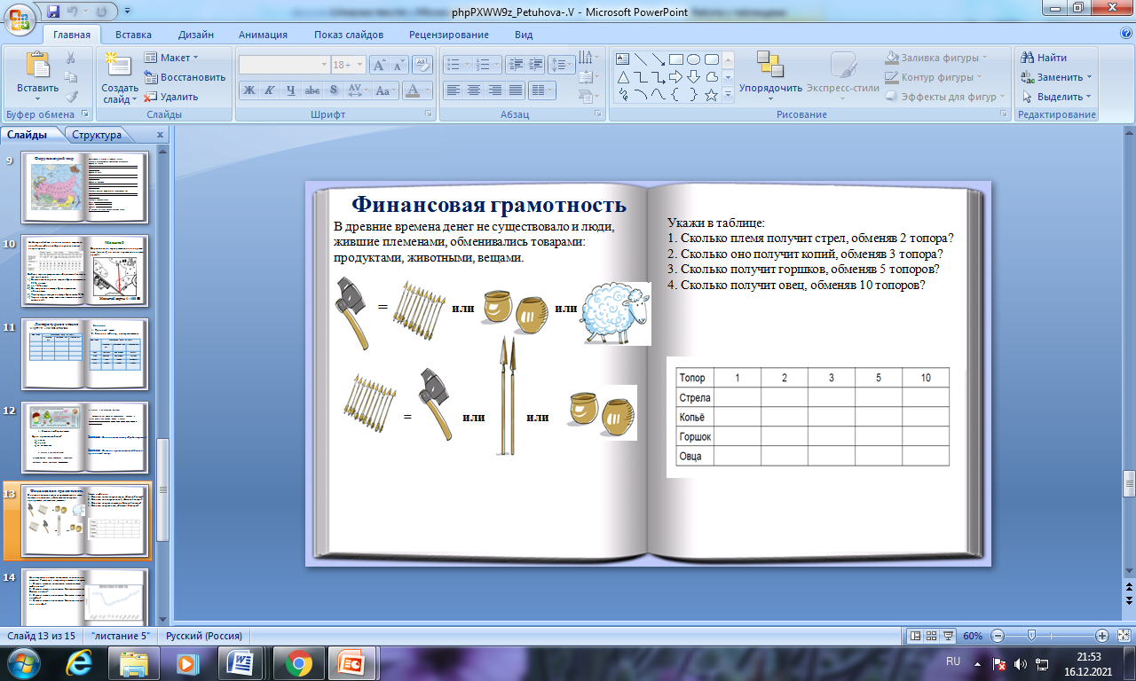Click the fit slide to window icon
Viewport: 1136px width, 681px height.
click(1123, 636)
